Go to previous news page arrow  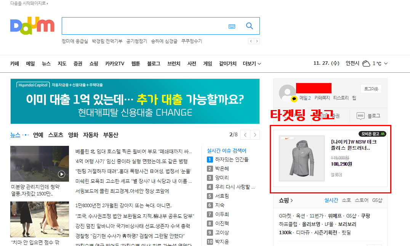[245, 135]
